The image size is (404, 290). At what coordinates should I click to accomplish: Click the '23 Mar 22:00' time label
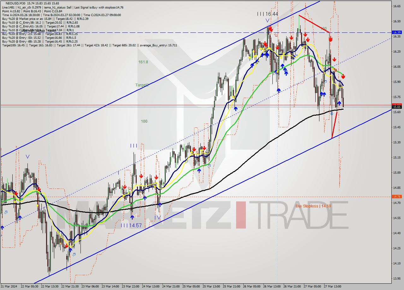[131, 287]
